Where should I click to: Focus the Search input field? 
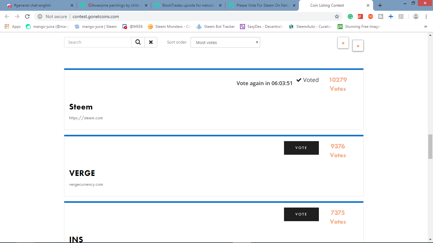tap(98, 42)
